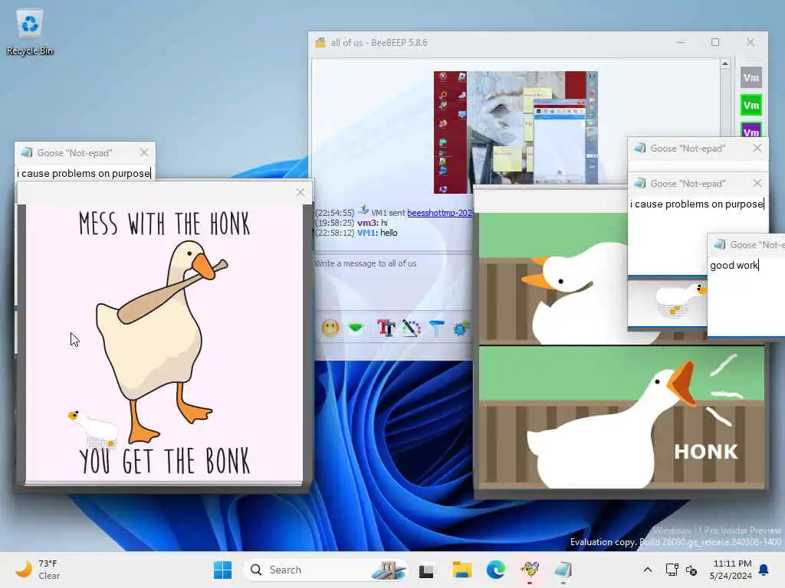Click the muted volume tray icon
This screenshot has height=588, width=785.
click(x=691, y=570)
